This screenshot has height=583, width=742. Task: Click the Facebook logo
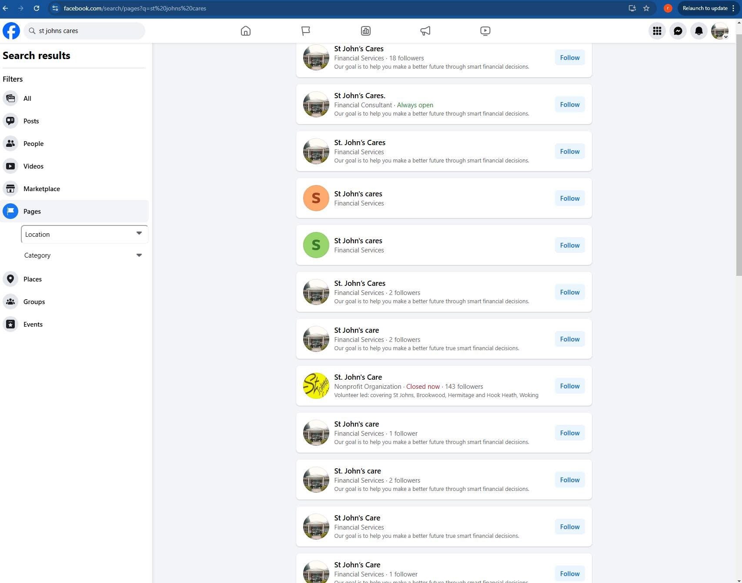[x=11, y=30]
